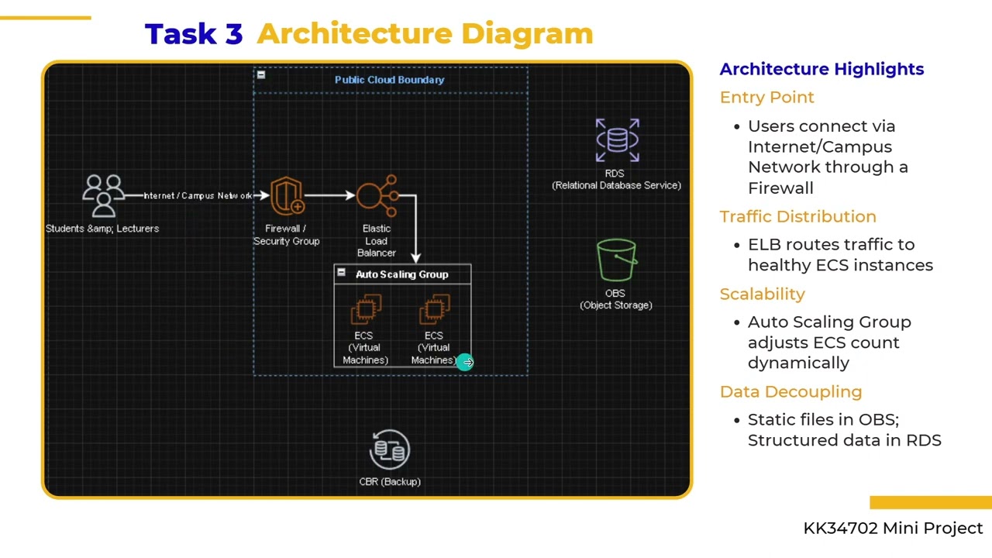The width and height of the screenshot is (992, 558).
Task: Click the Data Decoupling subheading
Action: point(790,391)
